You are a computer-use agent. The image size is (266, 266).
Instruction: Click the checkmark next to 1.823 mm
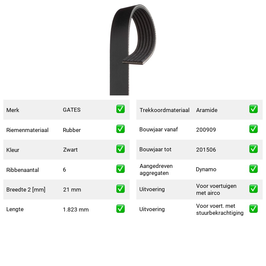point(120,209)
